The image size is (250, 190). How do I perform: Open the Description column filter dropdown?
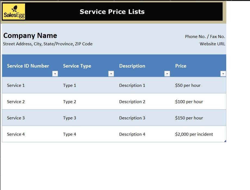167,74
